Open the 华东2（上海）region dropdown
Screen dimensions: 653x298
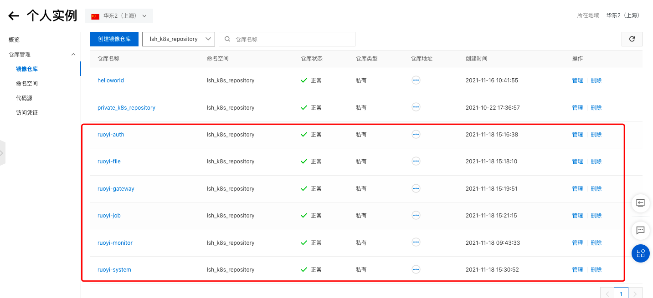(x=118, y=15)
